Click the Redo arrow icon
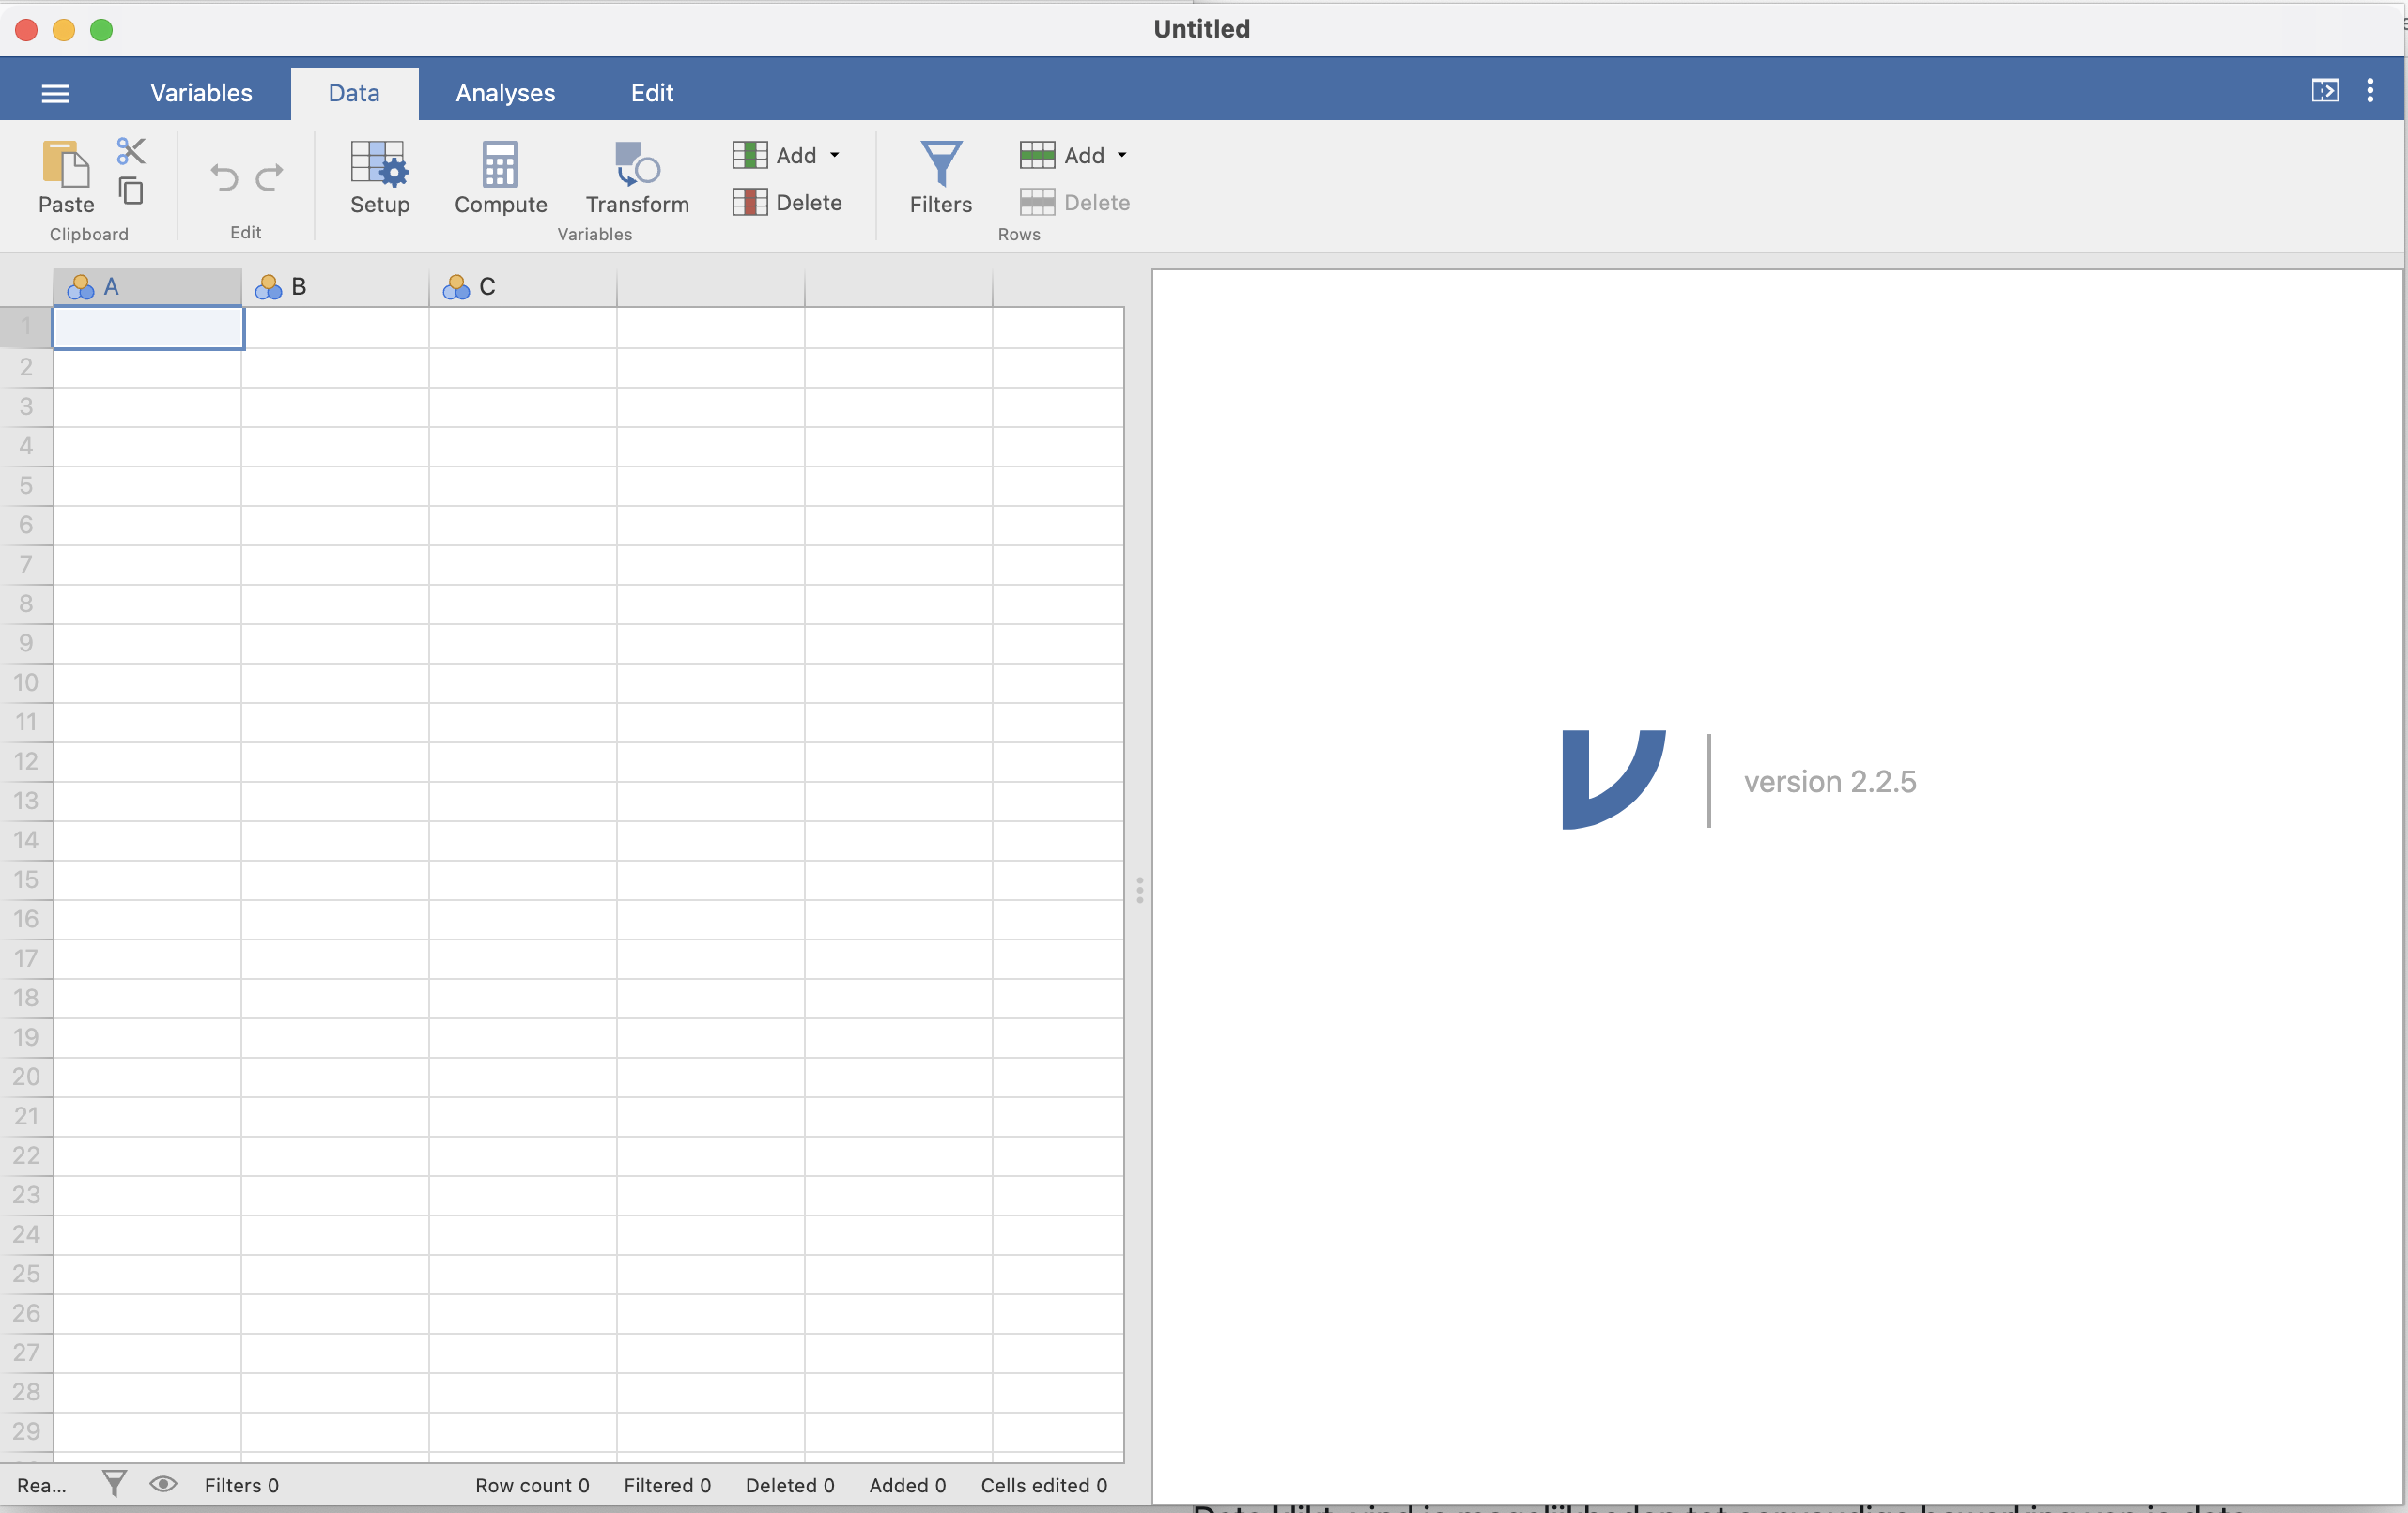Viewport: 2408px width, 1513px height. click(x=269, y=178)
